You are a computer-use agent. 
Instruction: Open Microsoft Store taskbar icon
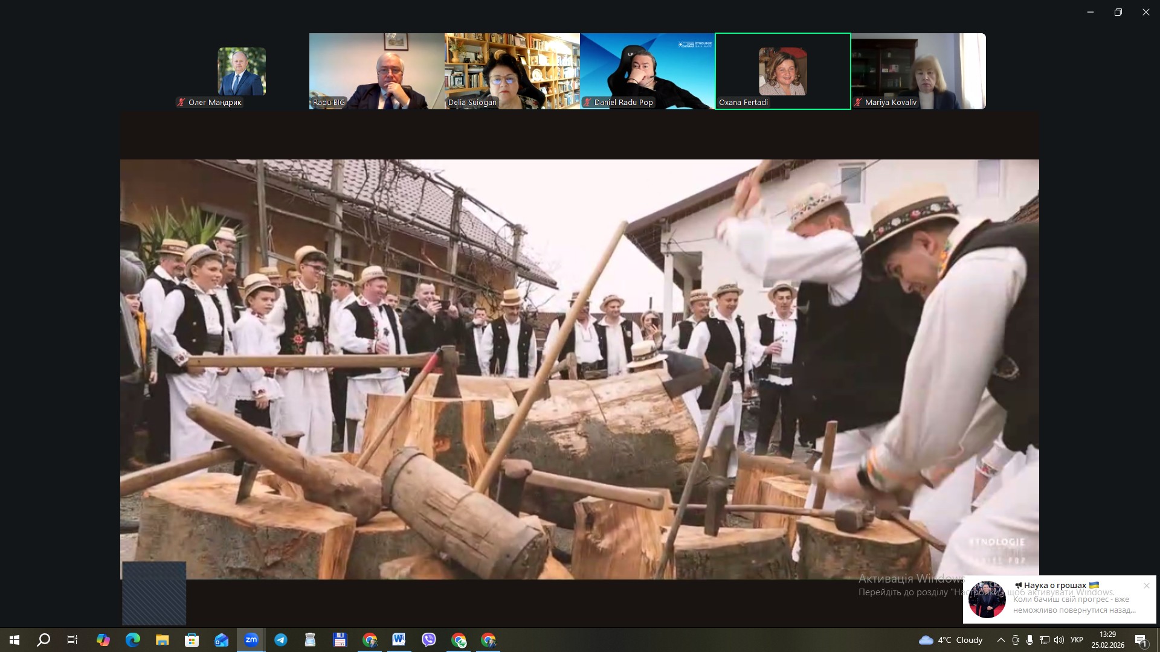192,640
